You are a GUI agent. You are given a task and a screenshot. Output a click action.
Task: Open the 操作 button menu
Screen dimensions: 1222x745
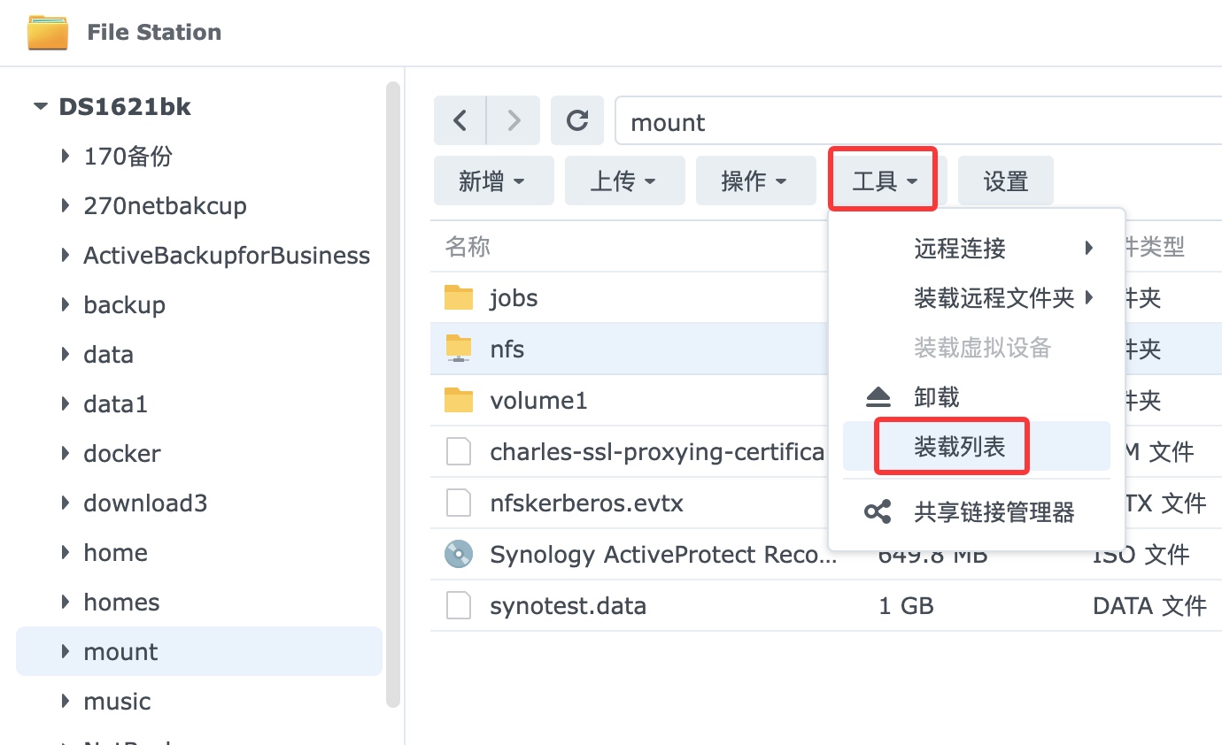(755, 181)
